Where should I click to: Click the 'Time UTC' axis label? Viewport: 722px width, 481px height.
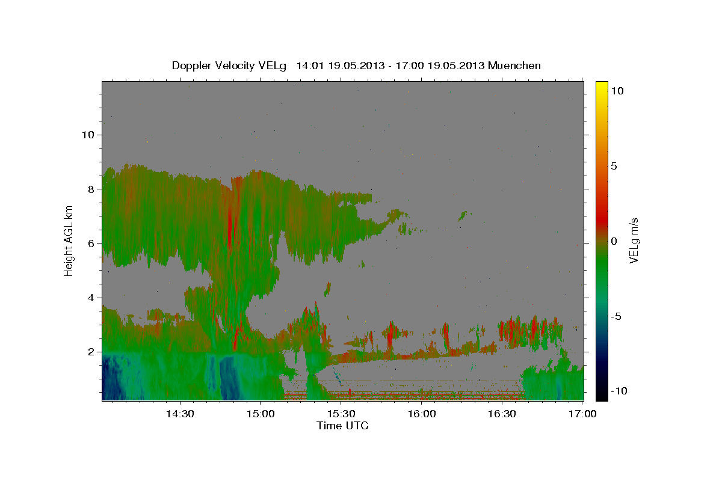(x=342, y=426)
